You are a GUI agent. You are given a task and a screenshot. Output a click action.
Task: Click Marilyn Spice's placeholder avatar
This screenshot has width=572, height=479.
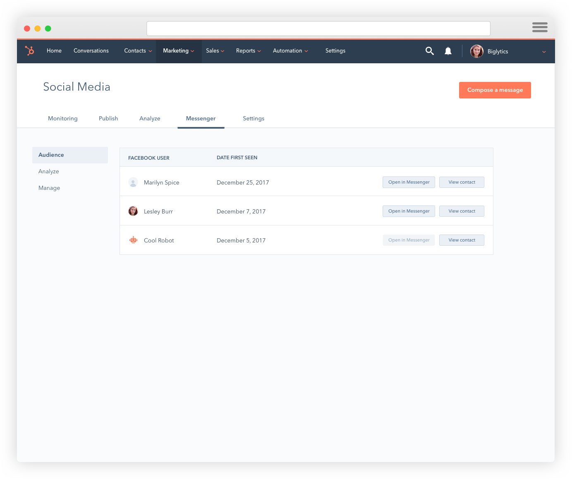coord(133,182)
